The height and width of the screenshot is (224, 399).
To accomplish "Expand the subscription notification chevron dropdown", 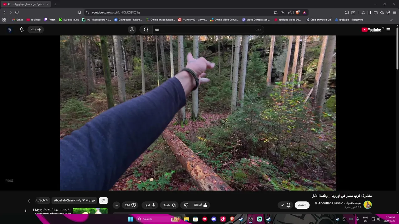I will click(282, 205).
